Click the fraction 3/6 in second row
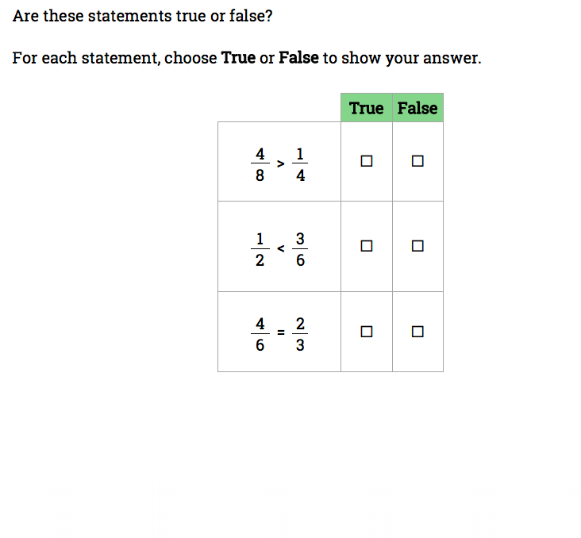This screenshot has width=581, height=538. [300, 249]
